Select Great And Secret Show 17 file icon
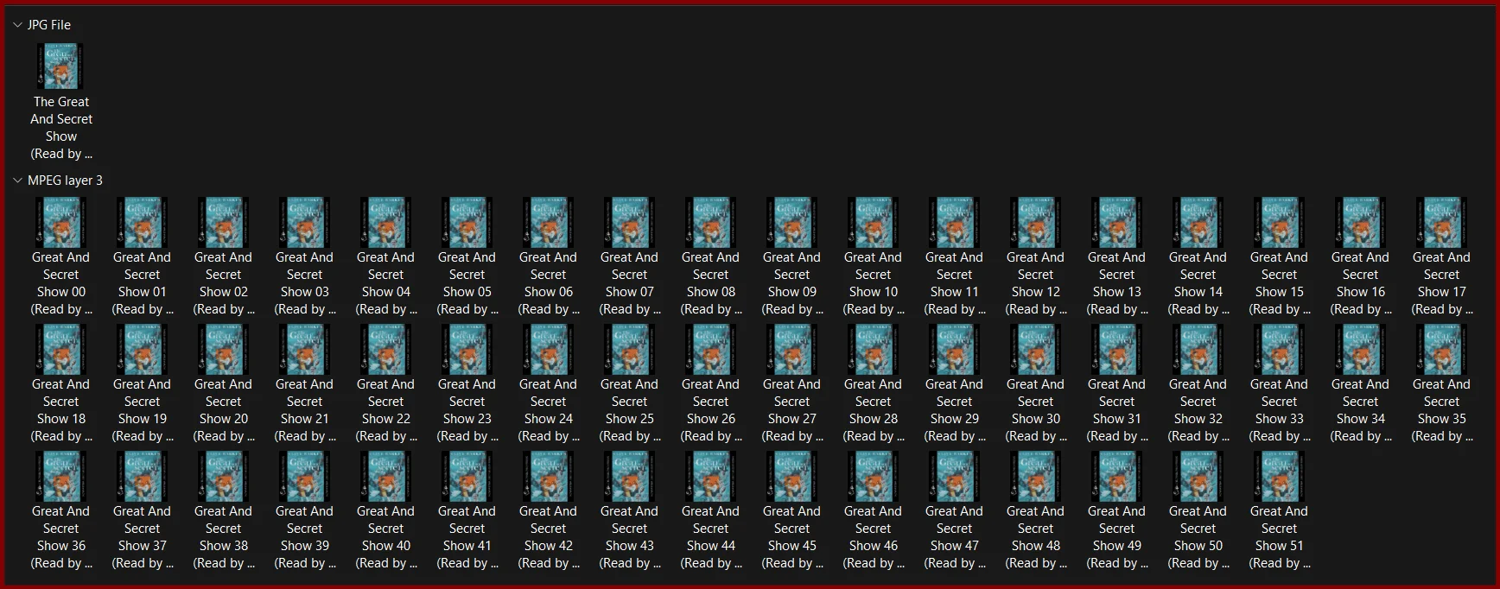This screenshot has width=1500, height=589. click(1442, 222)
